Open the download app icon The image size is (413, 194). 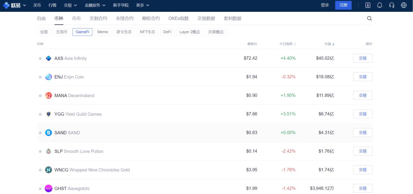pos(368,5)
